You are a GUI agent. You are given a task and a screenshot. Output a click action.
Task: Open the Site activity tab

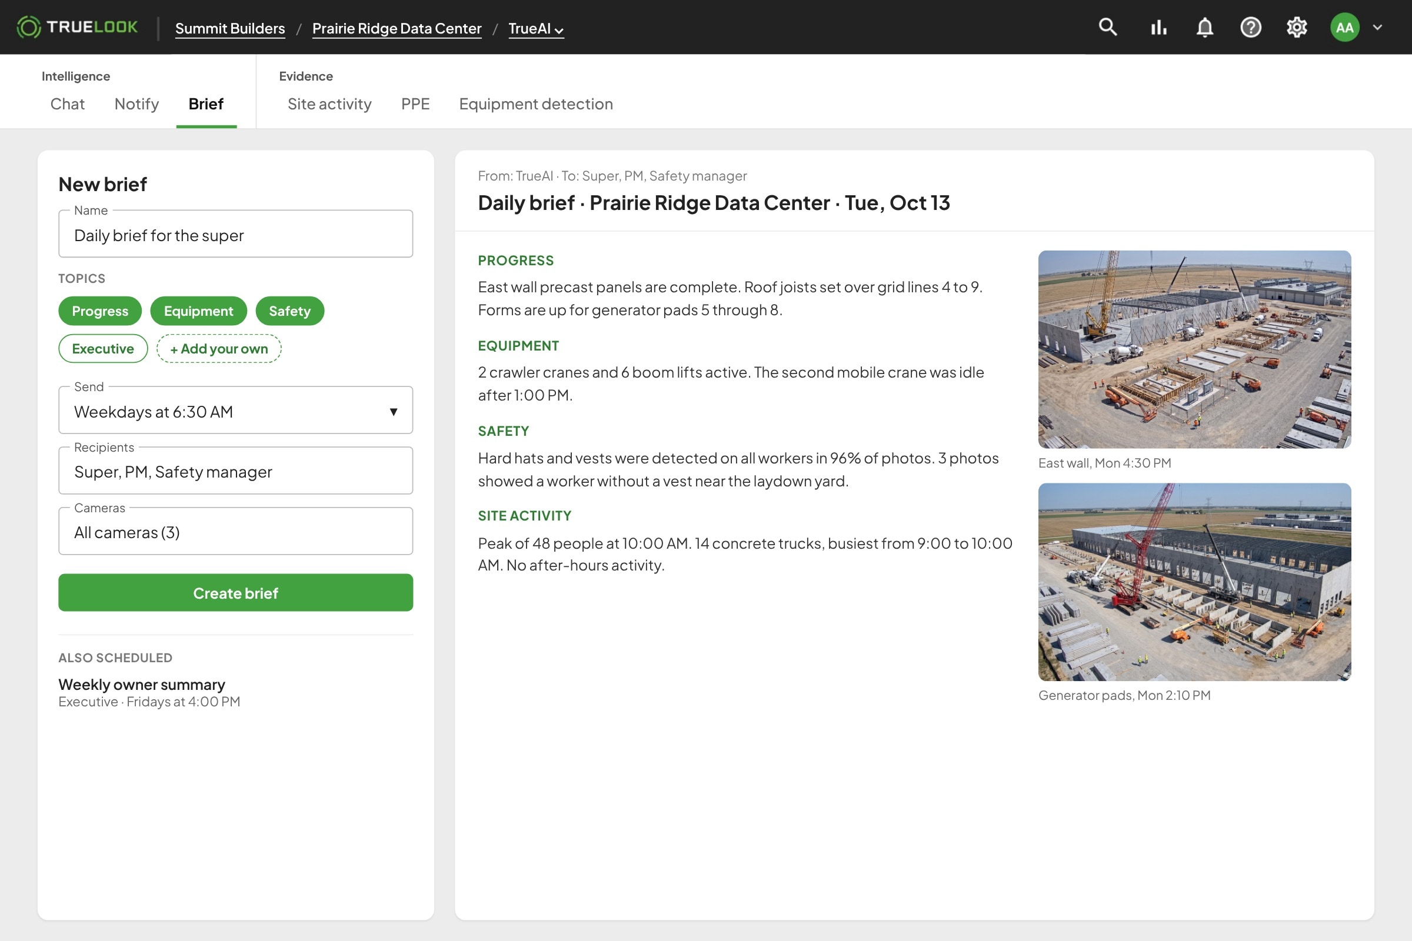[x=329, y=104]
